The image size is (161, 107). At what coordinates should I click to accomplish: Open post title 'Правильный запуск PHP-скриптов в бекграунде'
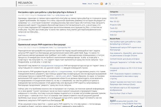pyautogui.click(x=42, y=45)
